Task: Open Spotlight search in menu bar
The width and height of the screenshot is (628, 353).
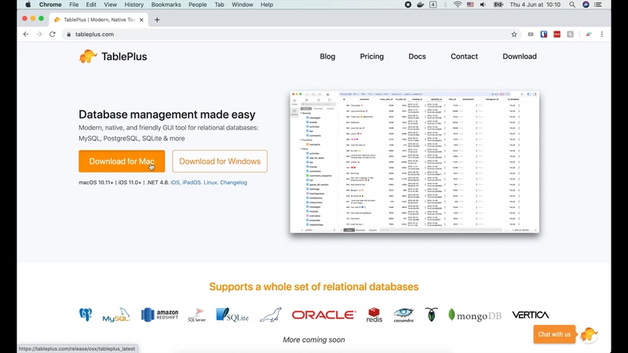Action: [572, 5]
